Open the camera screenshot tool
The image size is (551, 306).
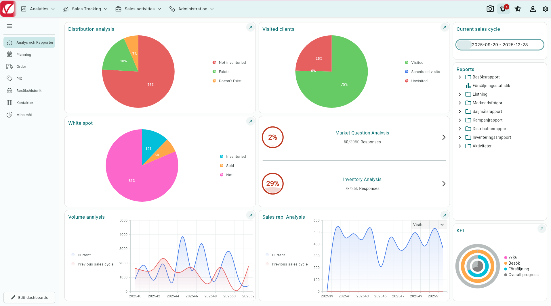tap(490, 9)
